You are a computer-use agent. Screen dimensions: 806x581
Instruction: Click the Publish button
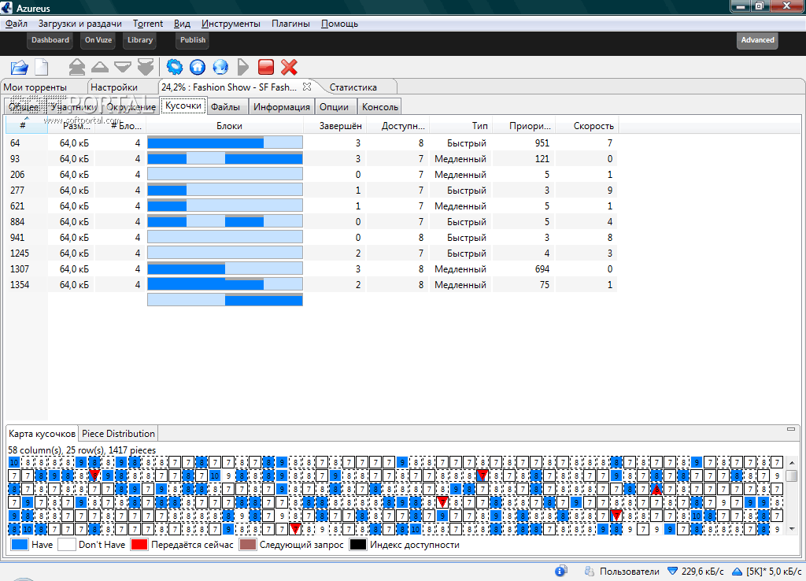[x=193, y=40]
